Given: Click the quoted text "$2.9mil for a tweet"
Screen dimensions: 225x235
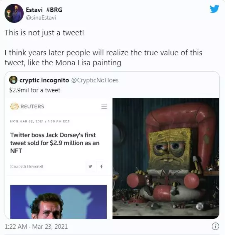Looking at the screenshot, I should coord(35,90).
